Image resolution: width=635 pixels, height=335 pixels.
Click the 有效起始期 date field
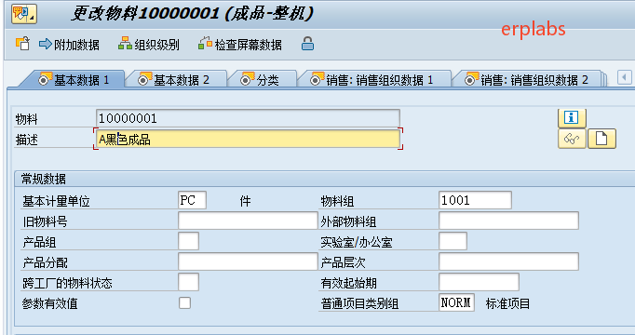tap(479, 282)
